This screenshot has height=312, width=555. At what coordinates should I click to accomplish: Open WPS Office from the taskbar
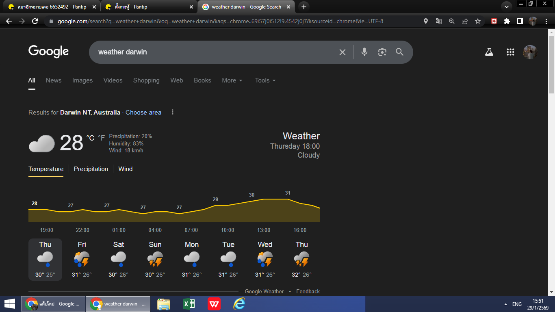[x=214, y=304]
